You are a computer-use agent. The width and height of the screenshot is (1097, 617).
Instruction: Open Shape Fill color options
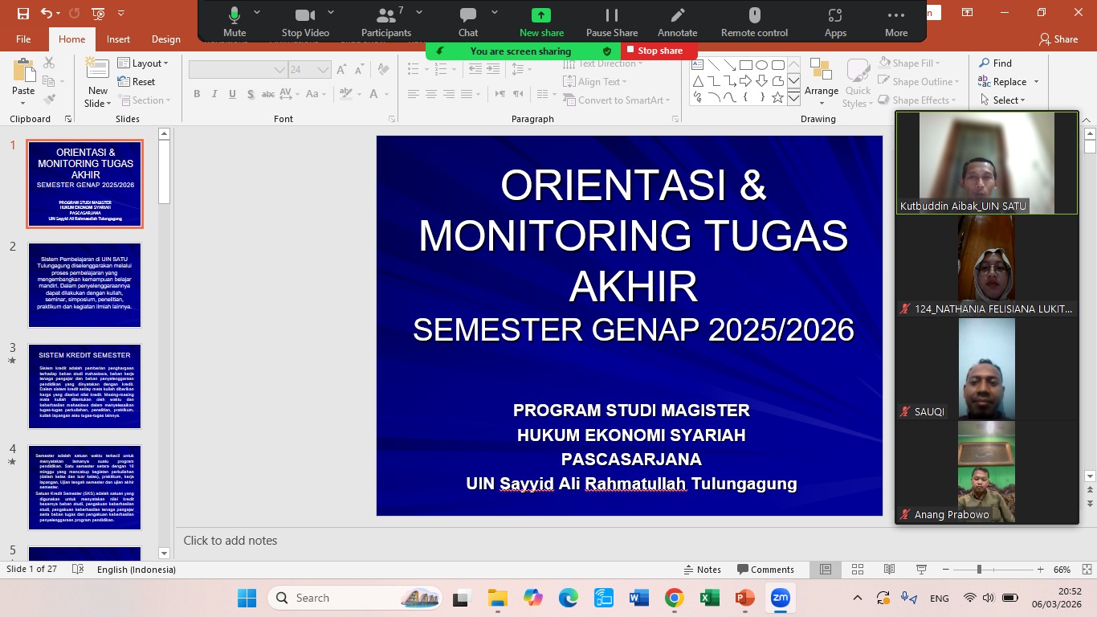tap(910, 63)
